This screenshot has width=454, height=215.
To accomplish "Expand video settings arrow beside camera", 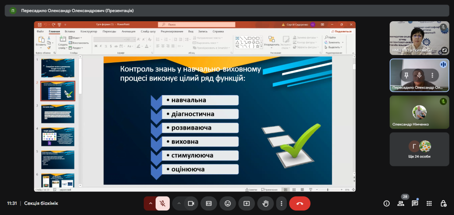I will coord(179,203).
